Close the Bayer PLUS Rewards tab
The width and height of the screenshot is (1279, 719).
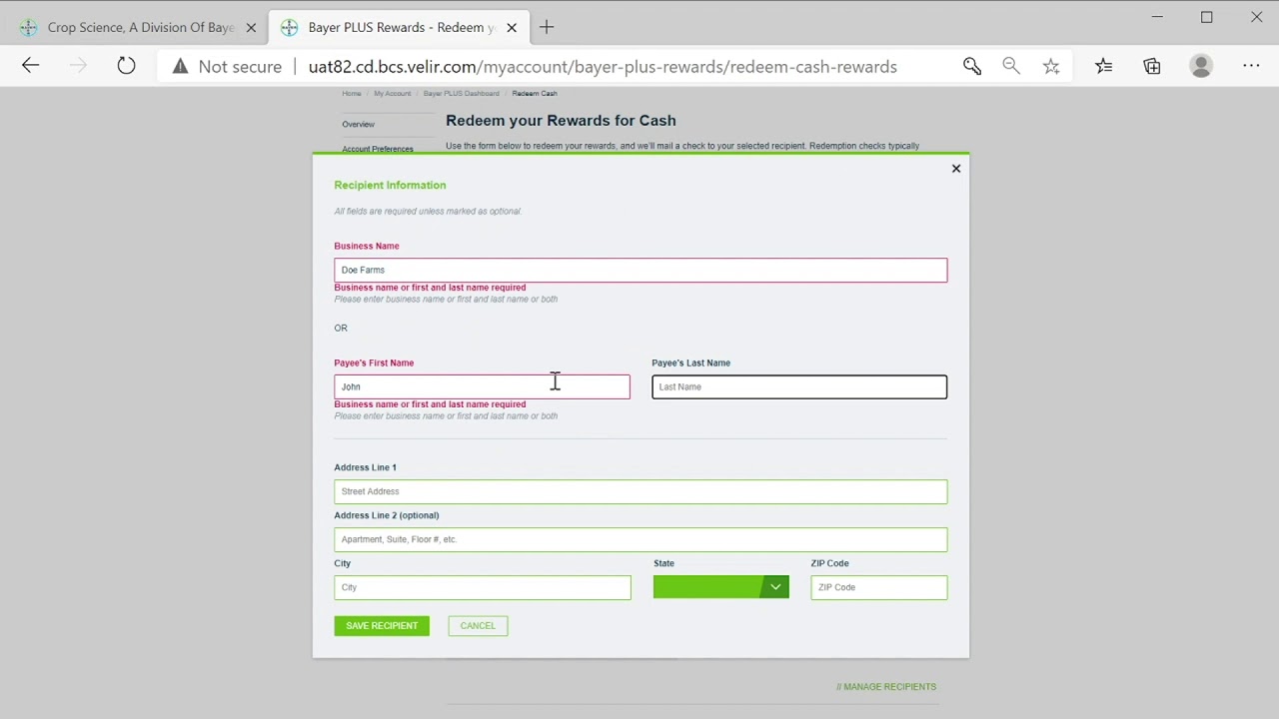click(512, 27)
